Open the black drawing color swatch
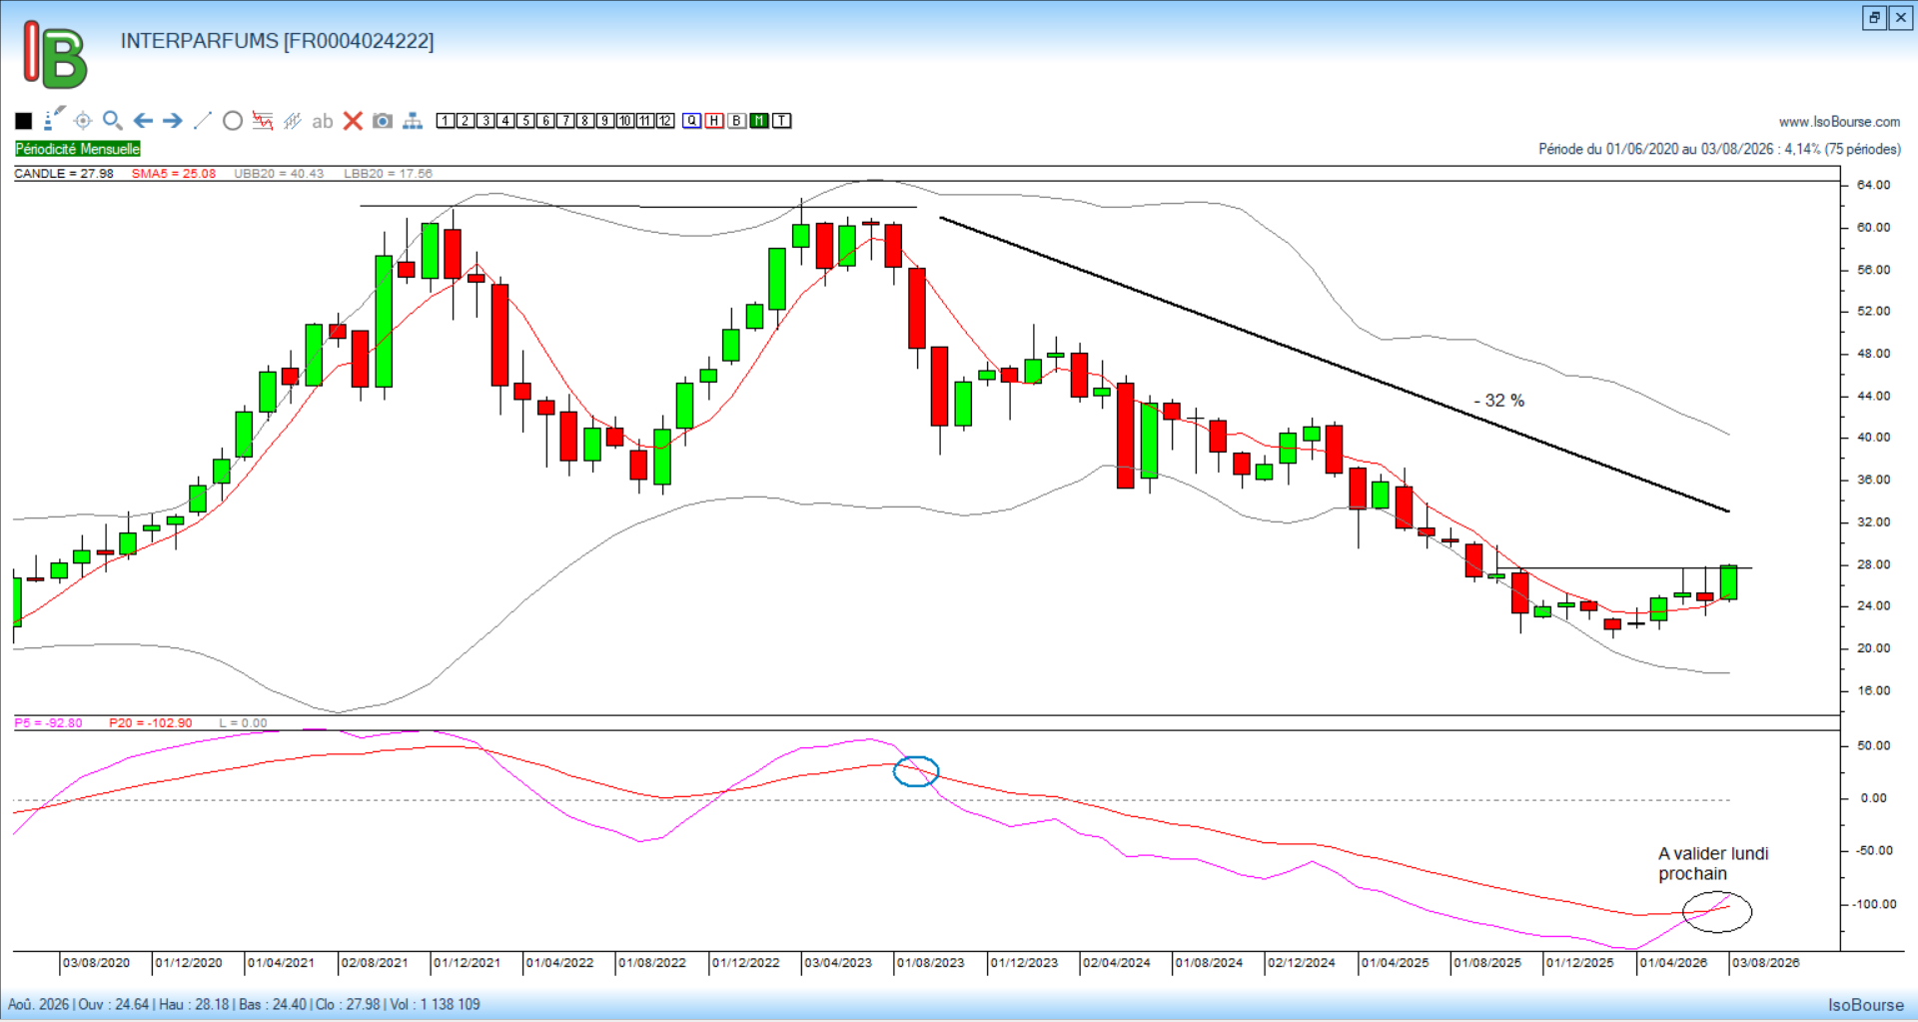This screenshot has width=1918, height=1022. point(24,121)
